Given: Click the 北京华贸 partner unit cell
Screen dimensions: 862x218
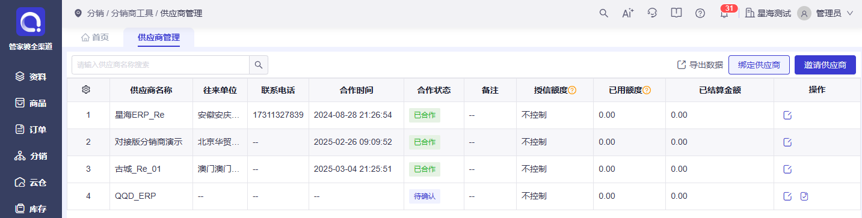Looking at the screenshot, I should tap(220, 142).
